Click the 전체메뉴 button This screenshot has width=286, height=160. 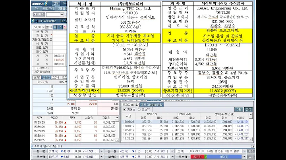(x=39, y=14)
